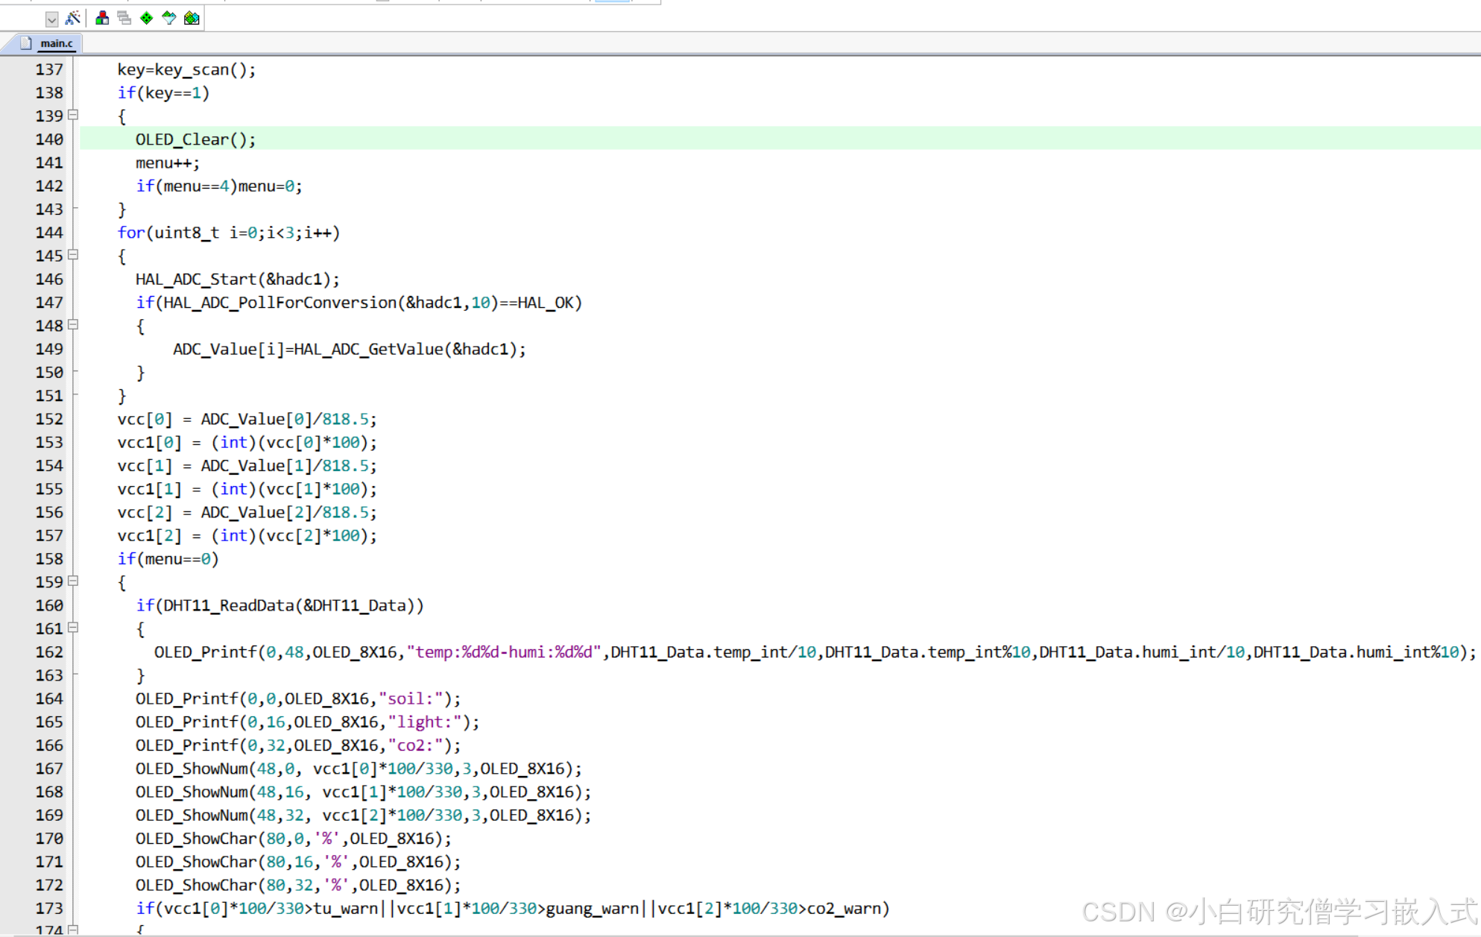Click line number 140 in margin
Screen dimensions: 1481x937
point(49,139)
